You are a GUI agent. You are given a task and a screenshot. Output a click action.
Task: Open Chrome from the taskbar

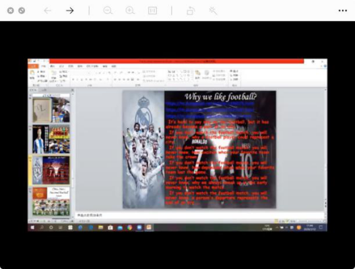tap(129, 227)
